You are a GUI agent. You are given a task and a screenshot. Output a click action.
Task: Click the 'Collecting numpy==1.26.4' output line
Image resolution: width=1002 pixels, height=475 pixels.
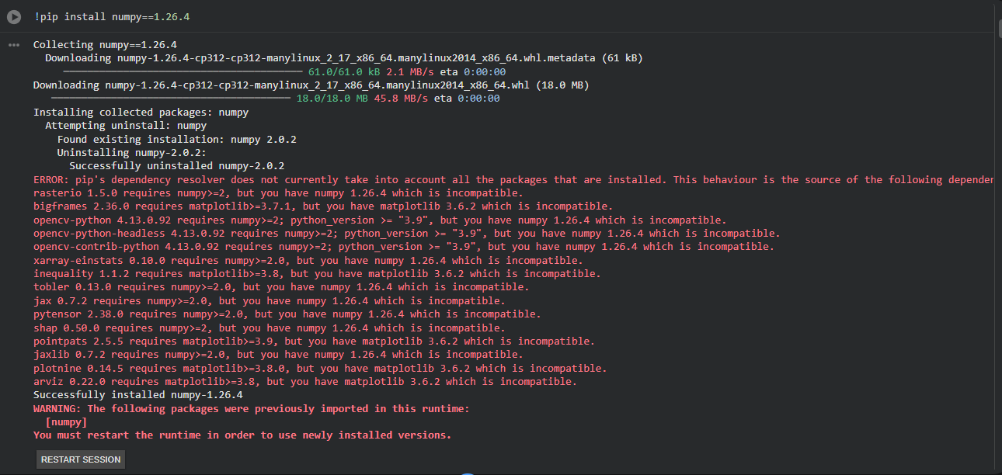click(105, 45)
